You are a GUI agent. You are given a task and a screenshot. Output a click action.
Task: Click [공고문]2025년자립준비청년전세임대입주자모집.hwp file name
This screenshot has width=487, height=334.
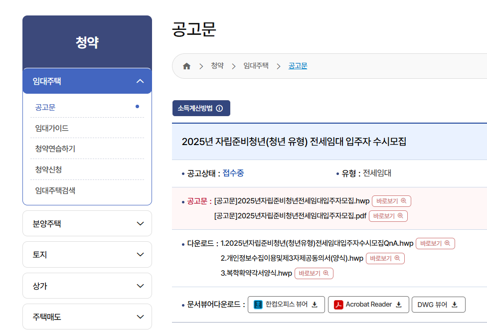click(x=292, y=201)
